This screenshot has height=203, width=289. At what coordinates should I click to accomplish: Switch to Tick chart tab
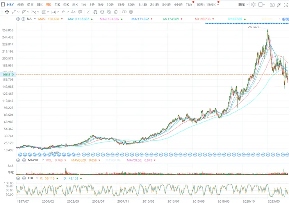click(x=189, y=5)
